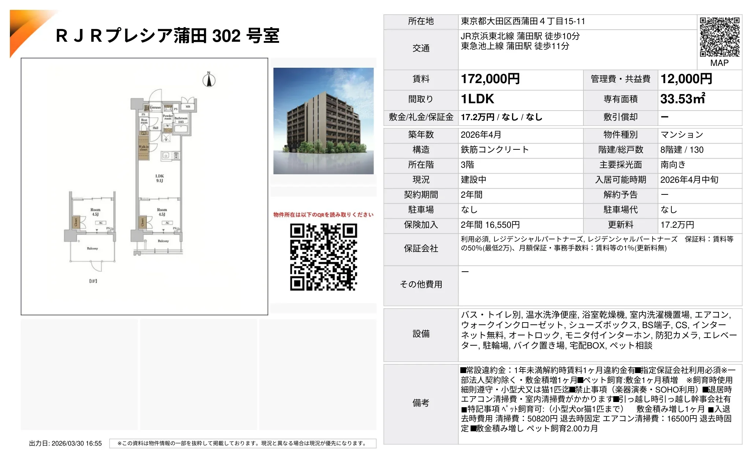
Task: Click the 設備 section label
Action: pyautogui.click(x=421, y=334)
